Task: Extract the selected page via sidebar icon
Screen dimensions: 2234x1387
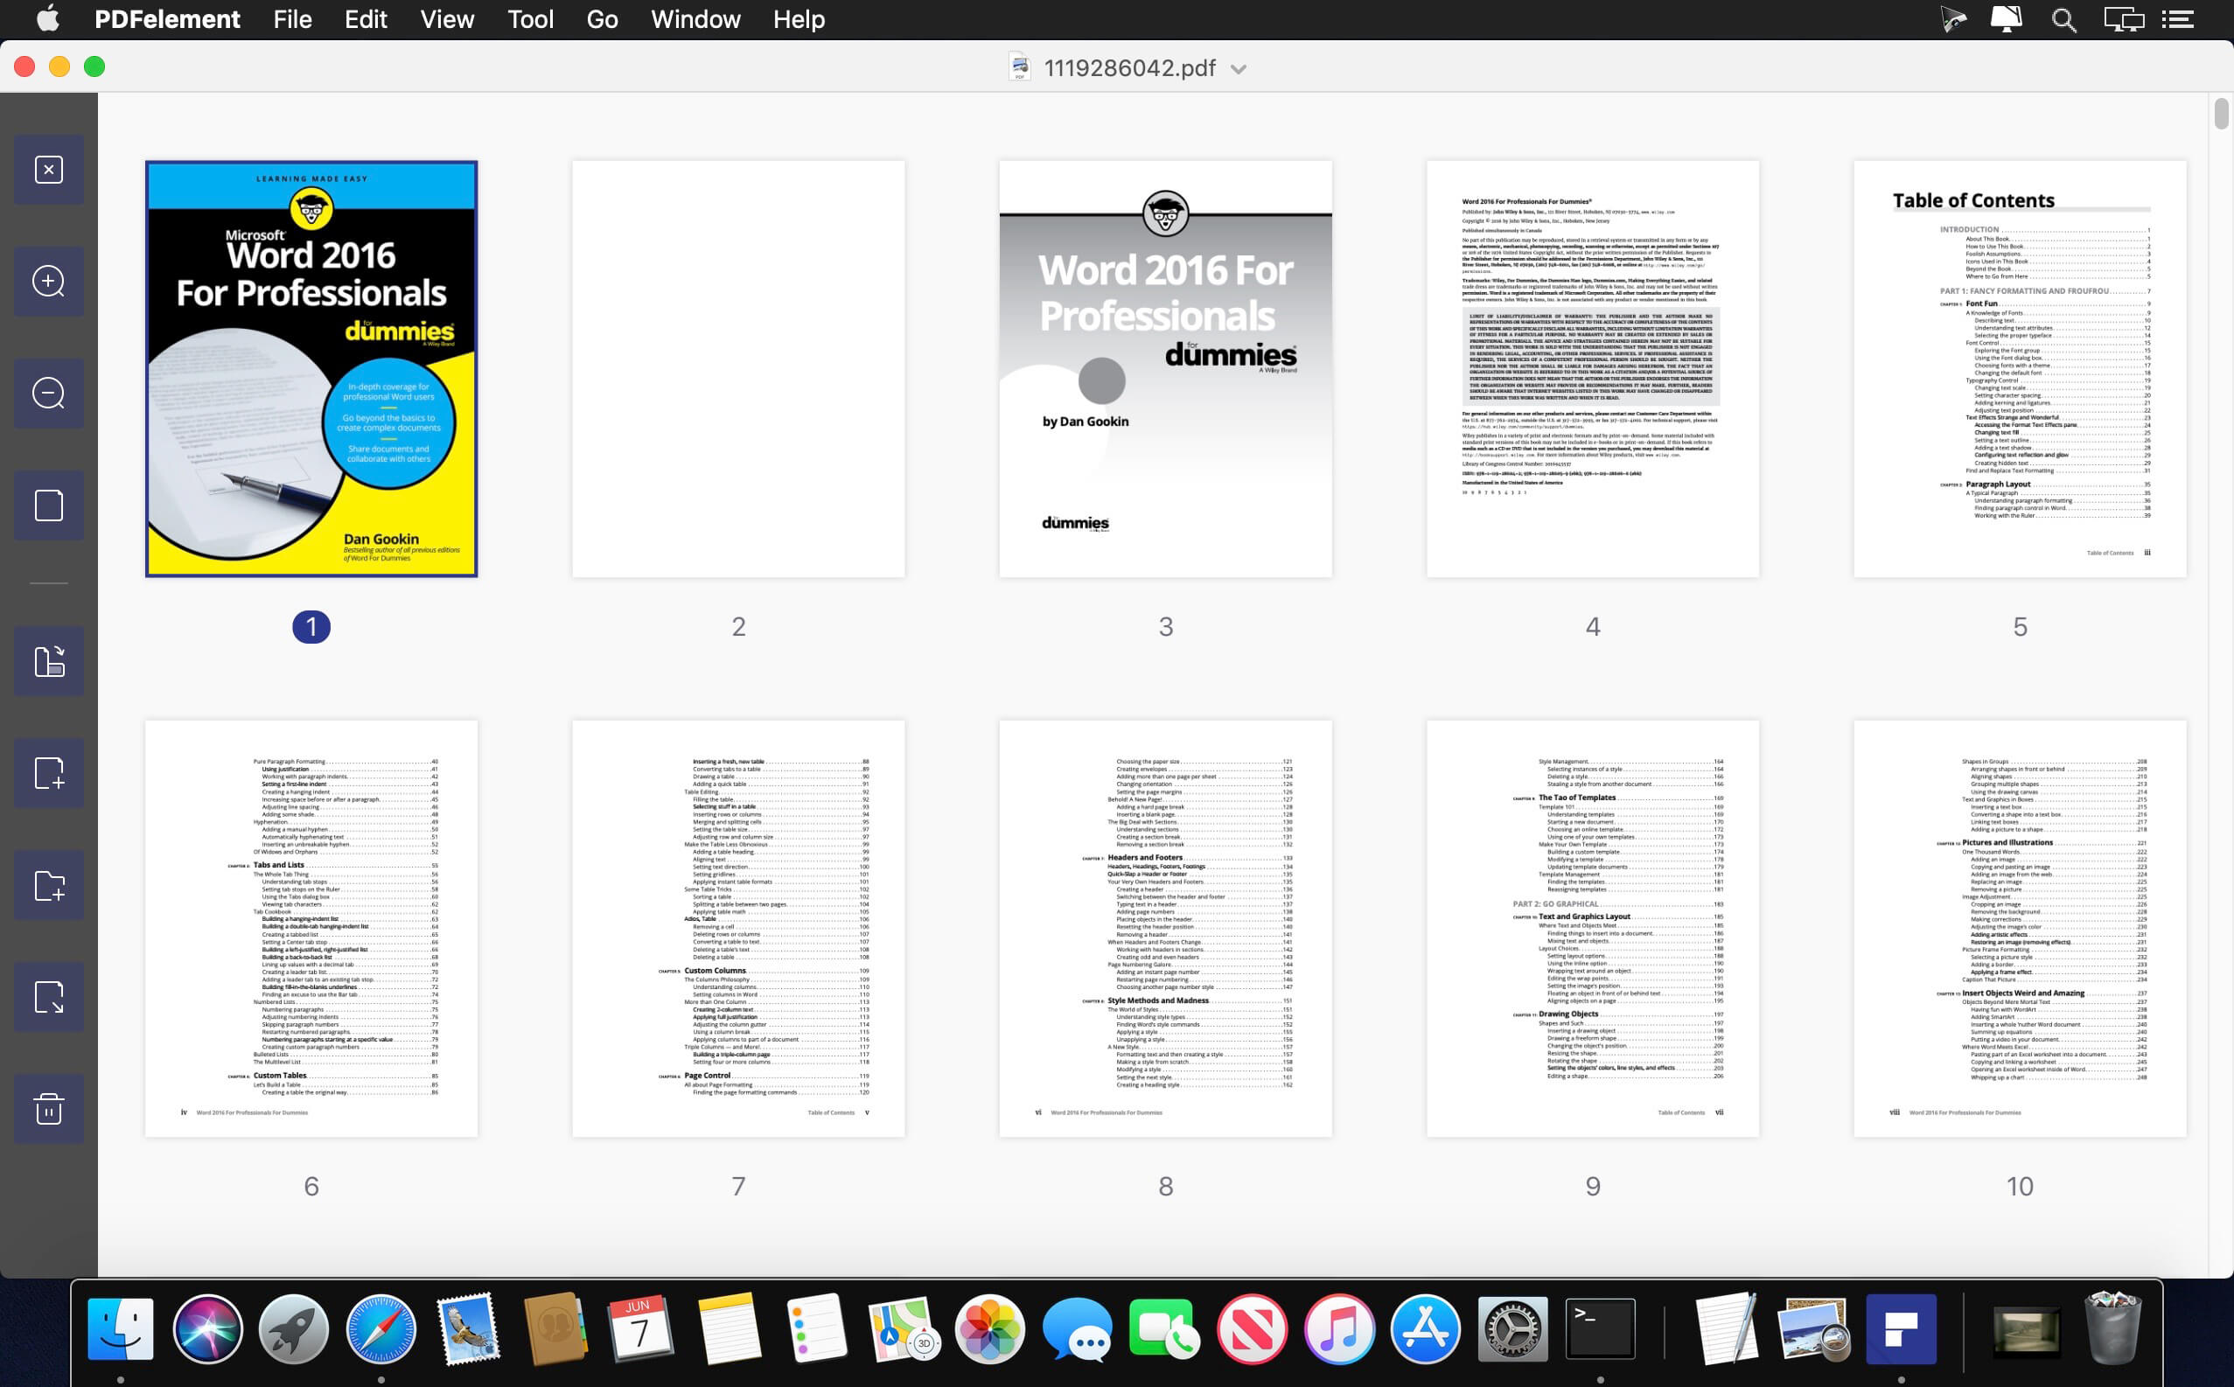Action: click(x=49, y=997)
